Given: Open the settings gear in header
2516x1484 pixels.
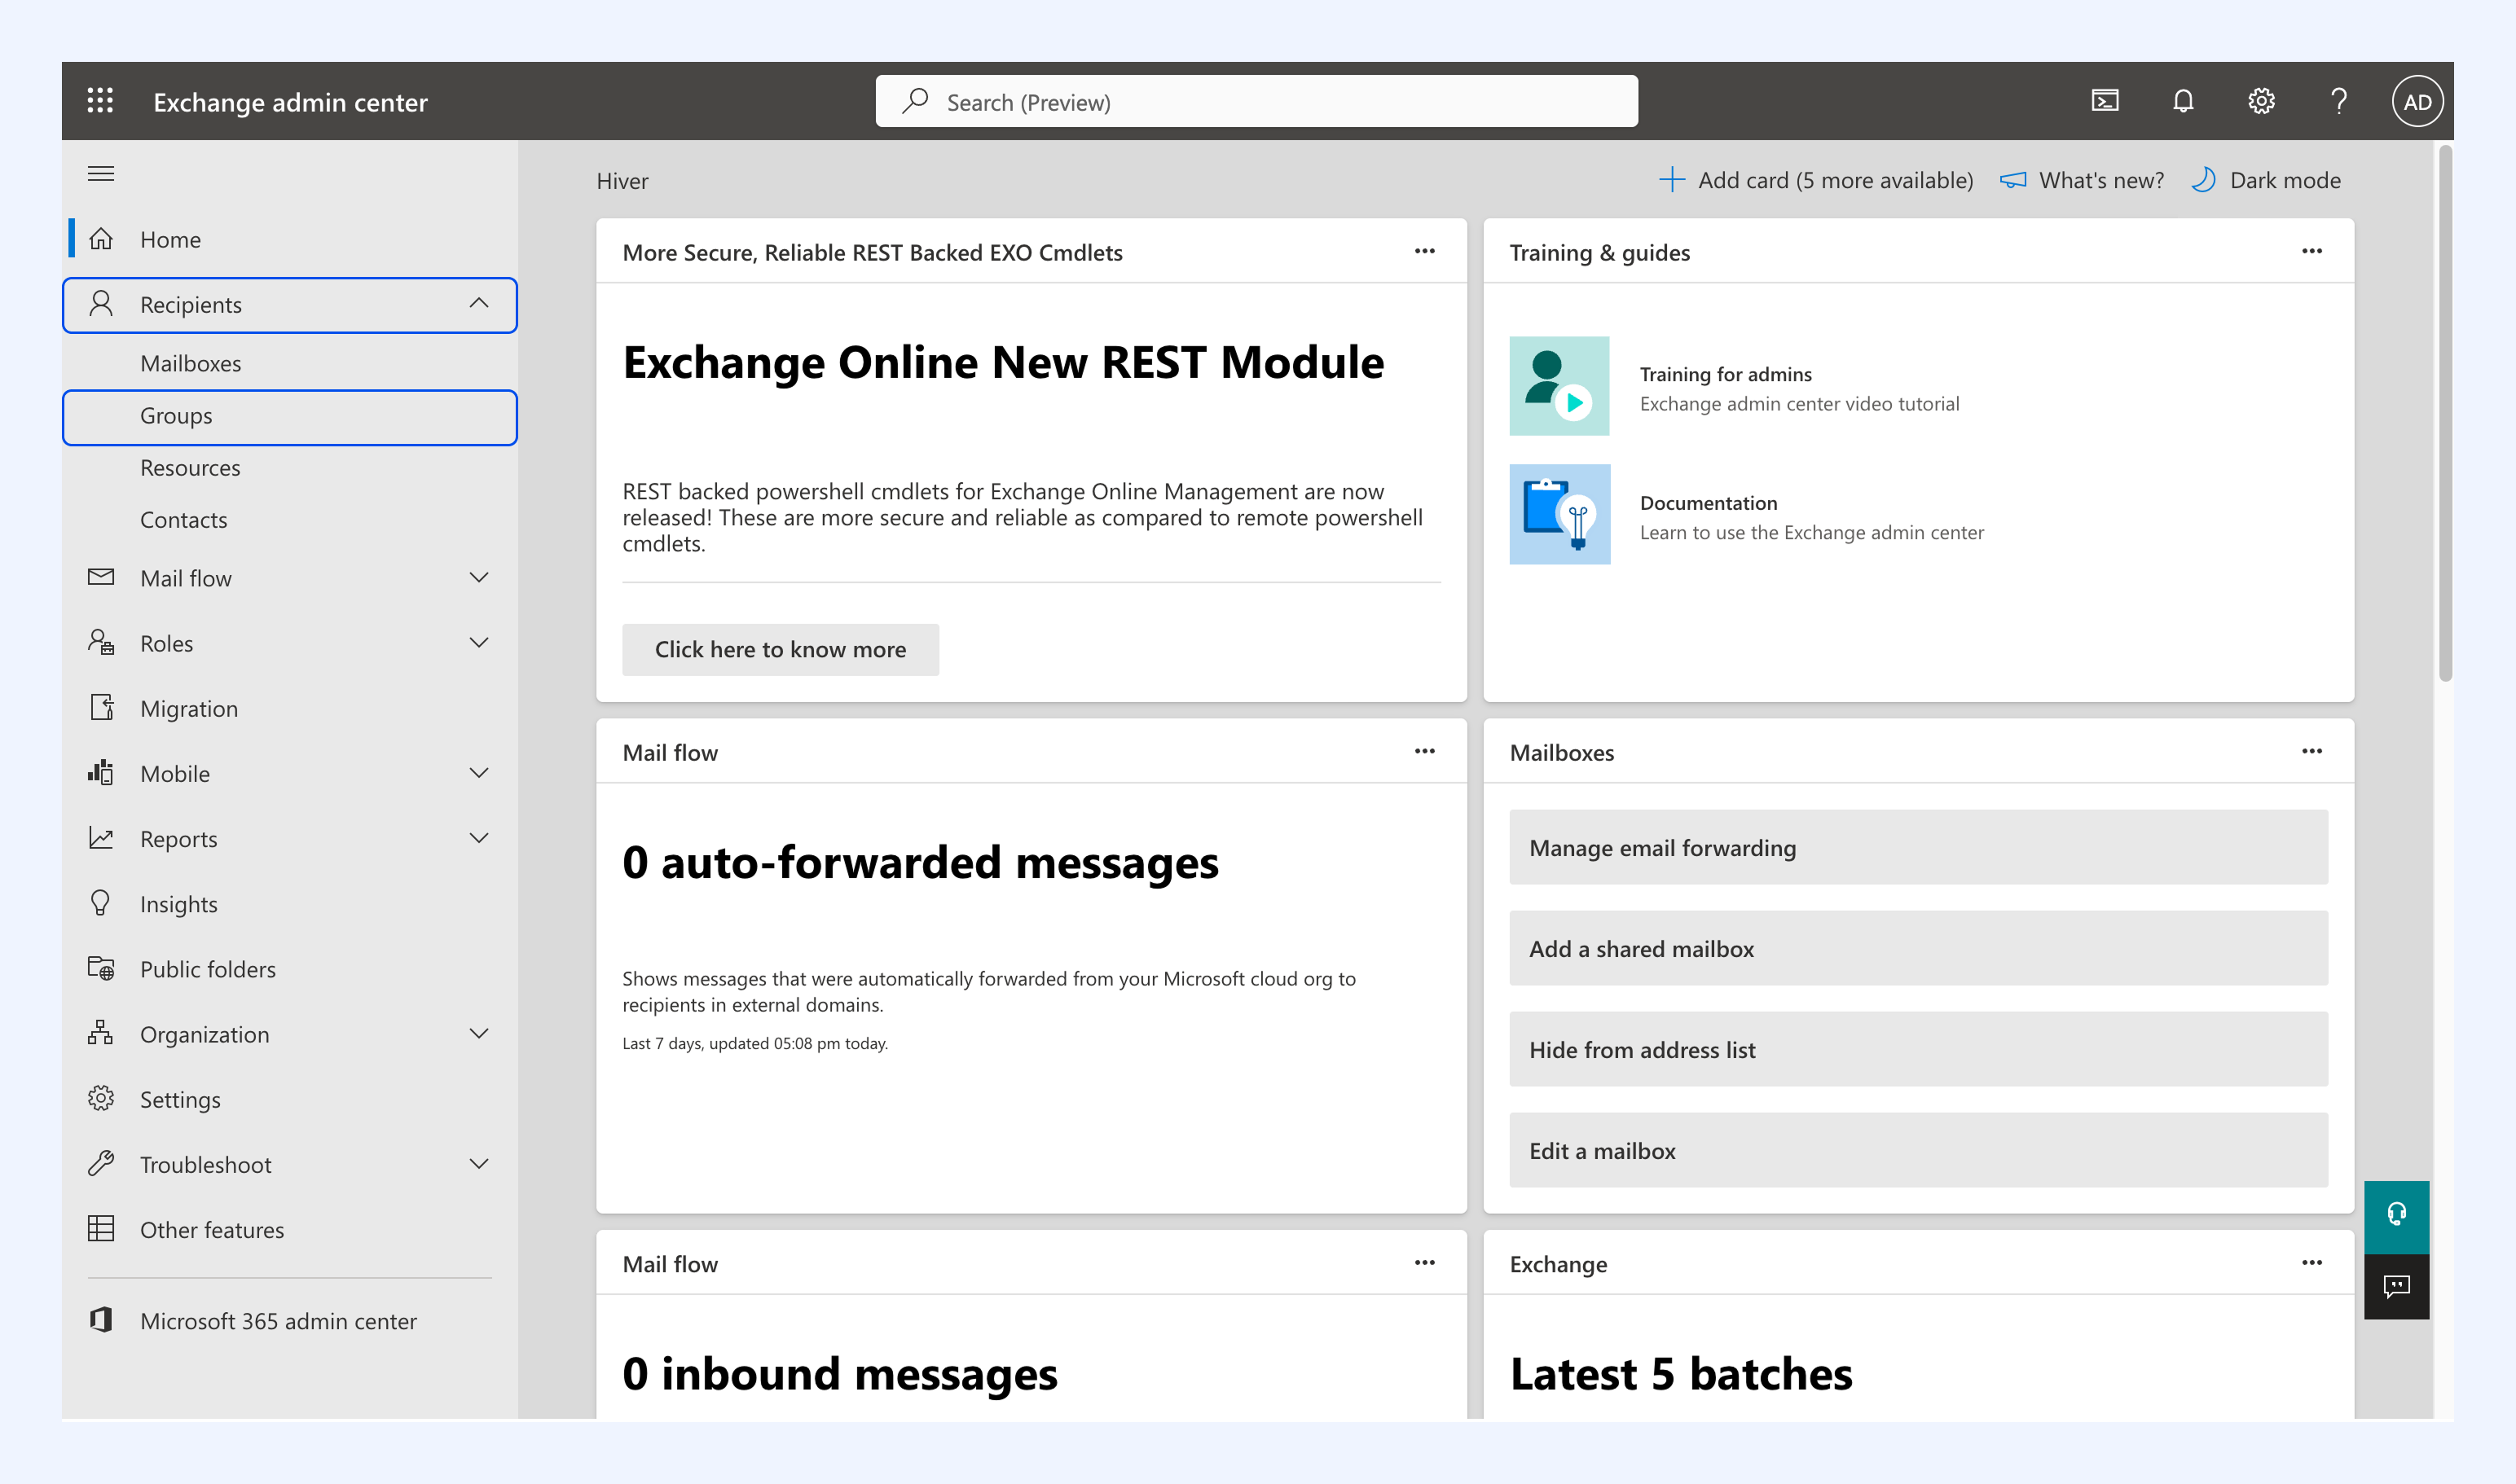Looking at the screenshot, I should point(2261,101).
